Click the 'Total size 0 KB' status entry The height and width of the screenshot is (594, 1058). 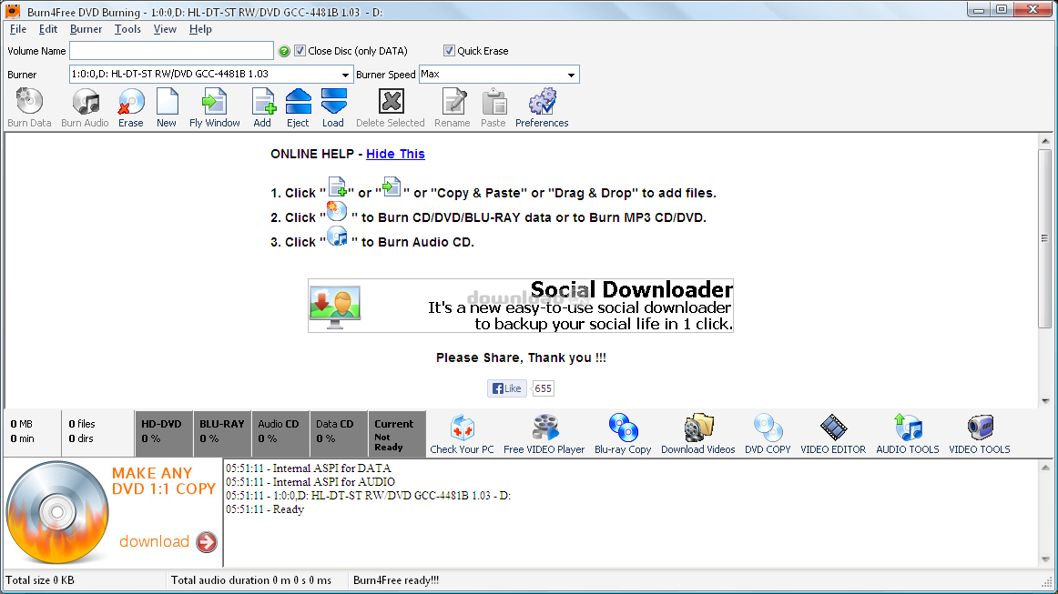tap(40, 579)
